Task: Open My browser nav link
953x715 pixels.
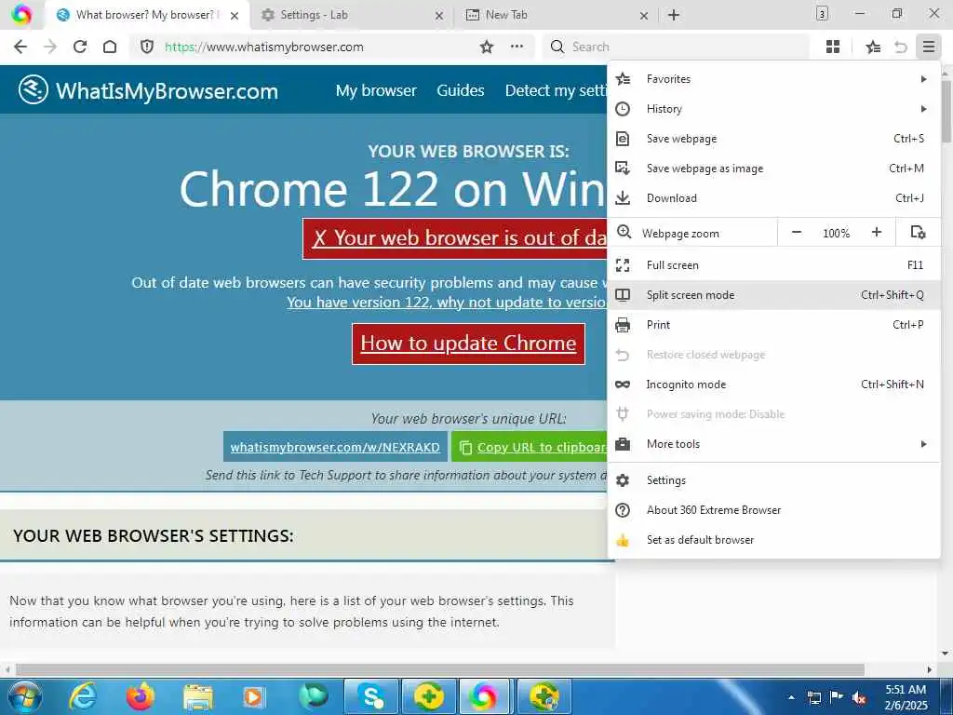Action: tap(376, 90)
